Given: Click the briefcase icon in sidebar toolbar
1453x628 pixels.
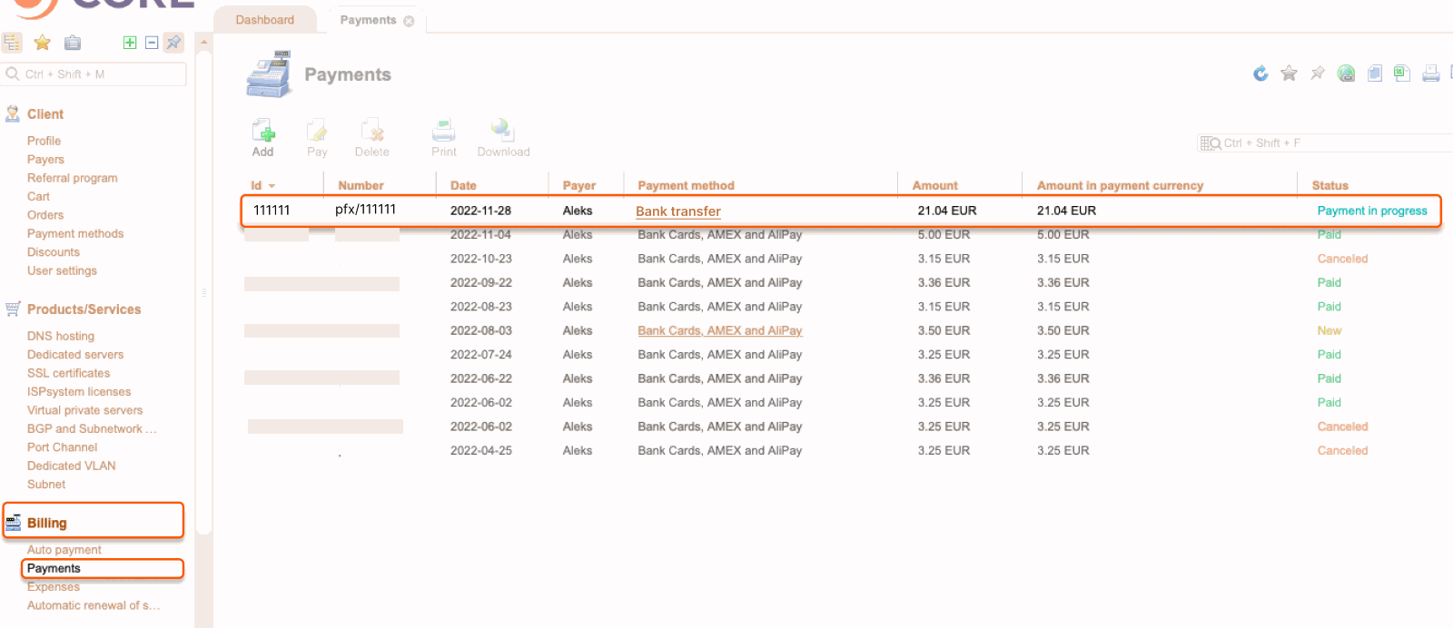Looking at the screenshot, I should [x=73, y=43].
